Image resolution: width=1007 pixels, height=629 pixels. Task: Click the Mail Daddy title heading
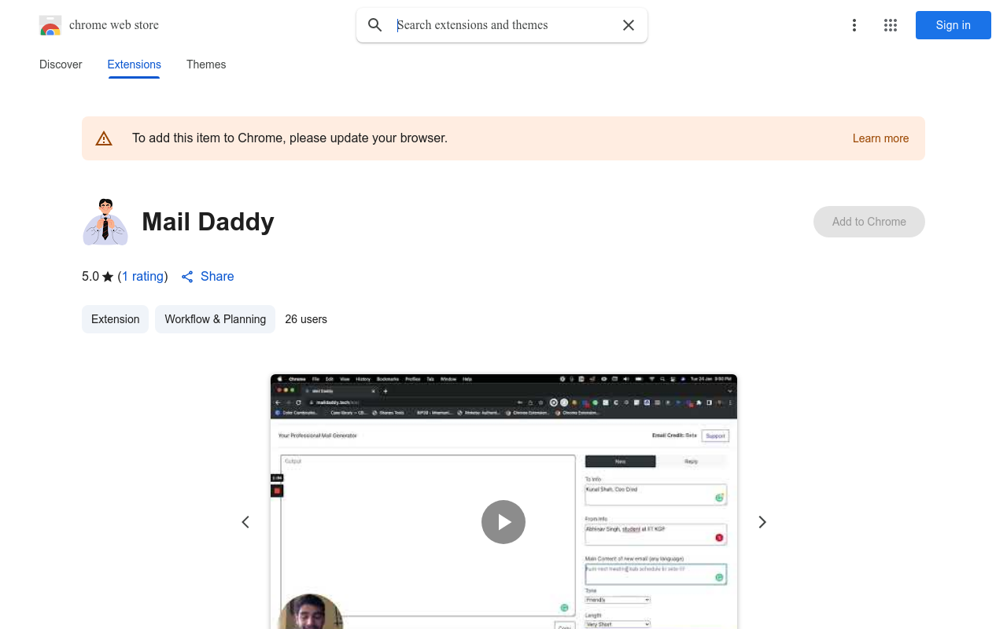pos(208,222)
